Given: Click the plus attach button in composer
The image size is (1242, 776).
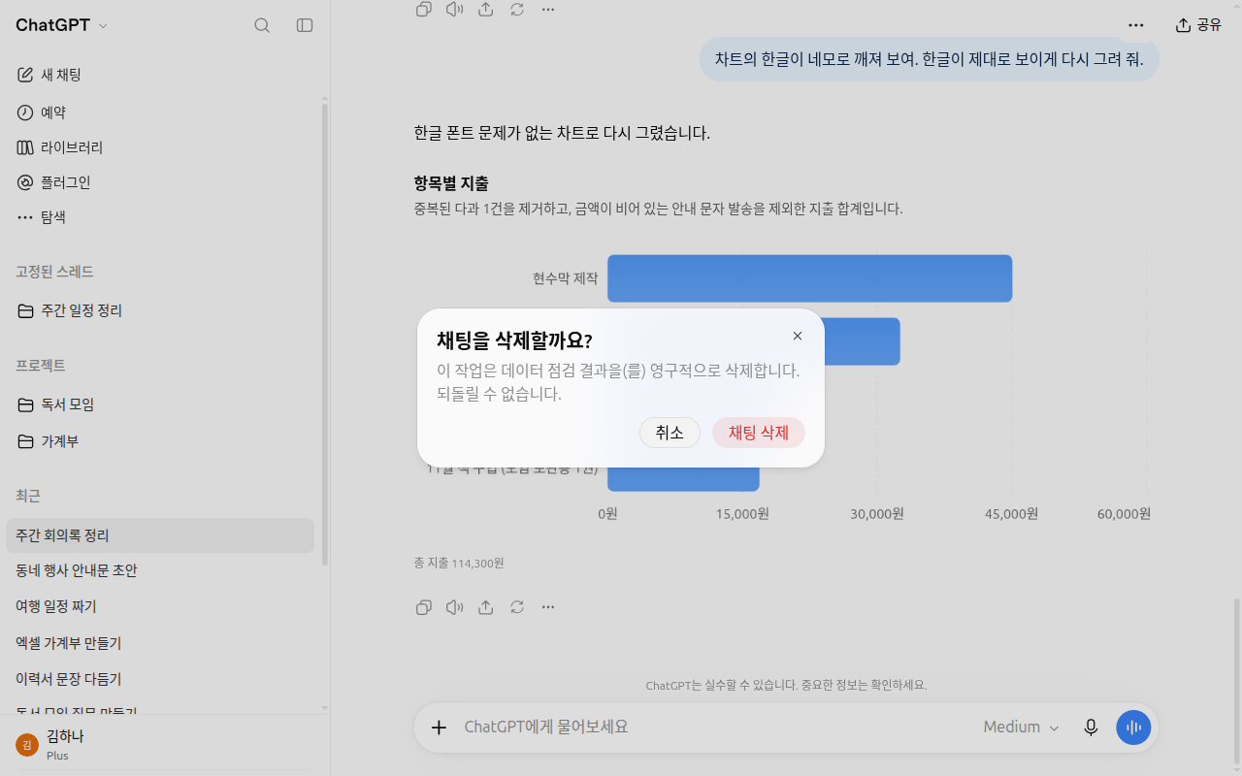Looking at the screenshot, I should pos(439,727).
